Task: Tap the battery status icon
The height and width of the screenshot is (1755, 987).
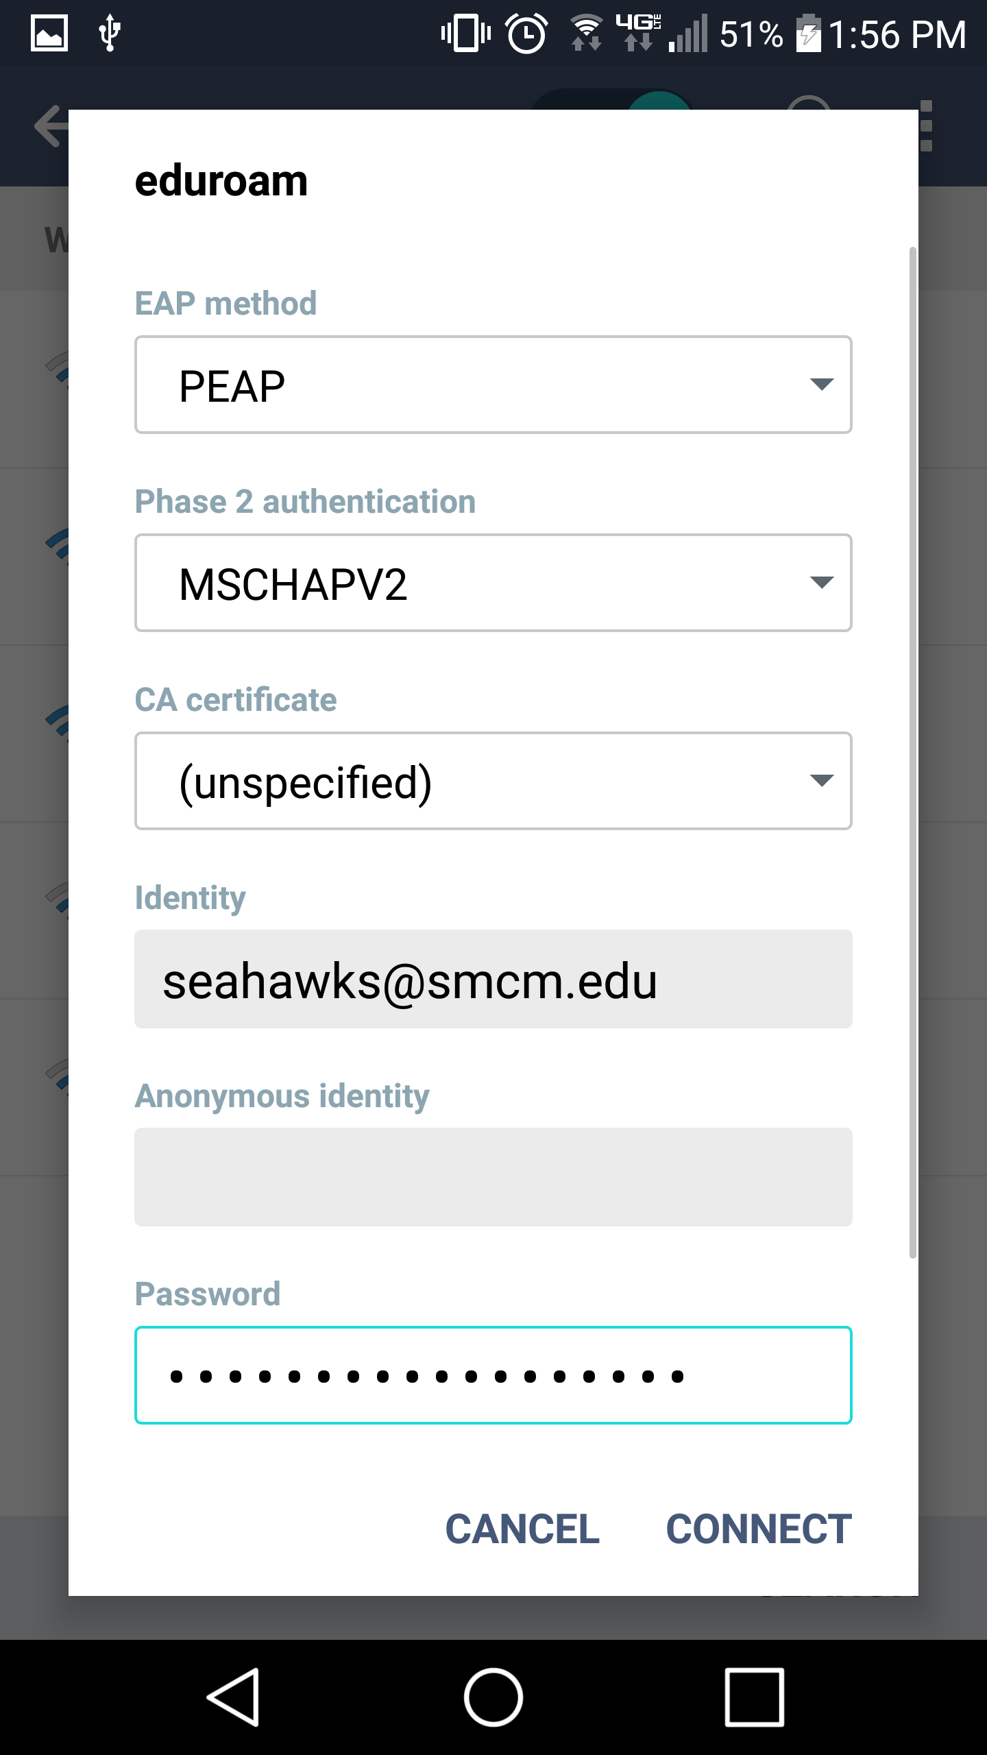Action: (809, 33)
